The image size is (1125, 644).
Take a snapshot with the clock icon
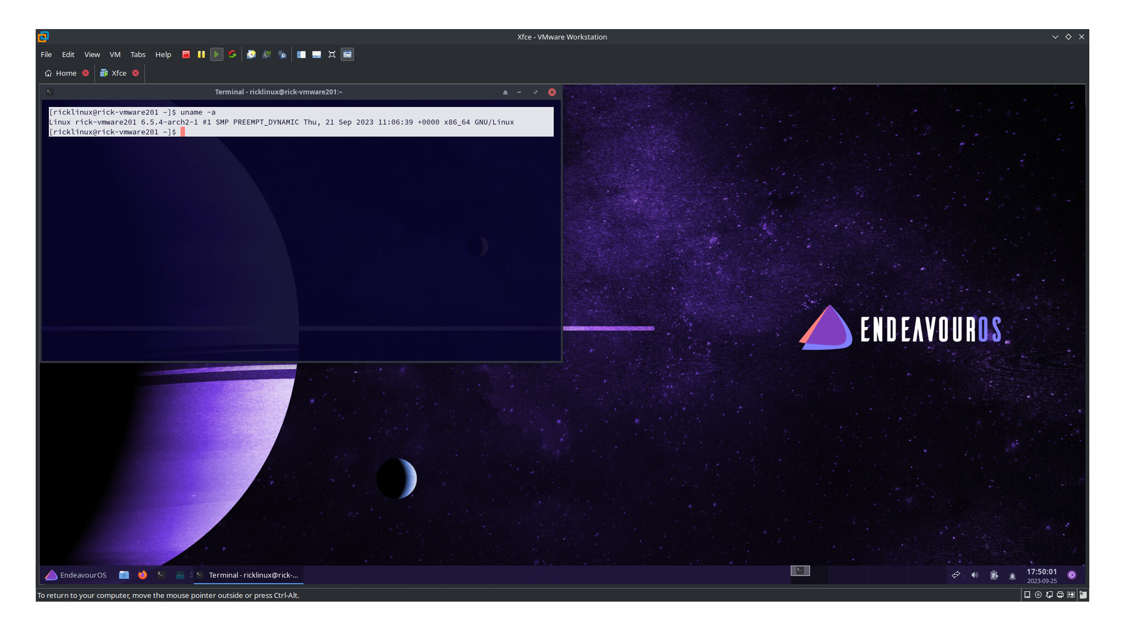(x=251, y=54)
